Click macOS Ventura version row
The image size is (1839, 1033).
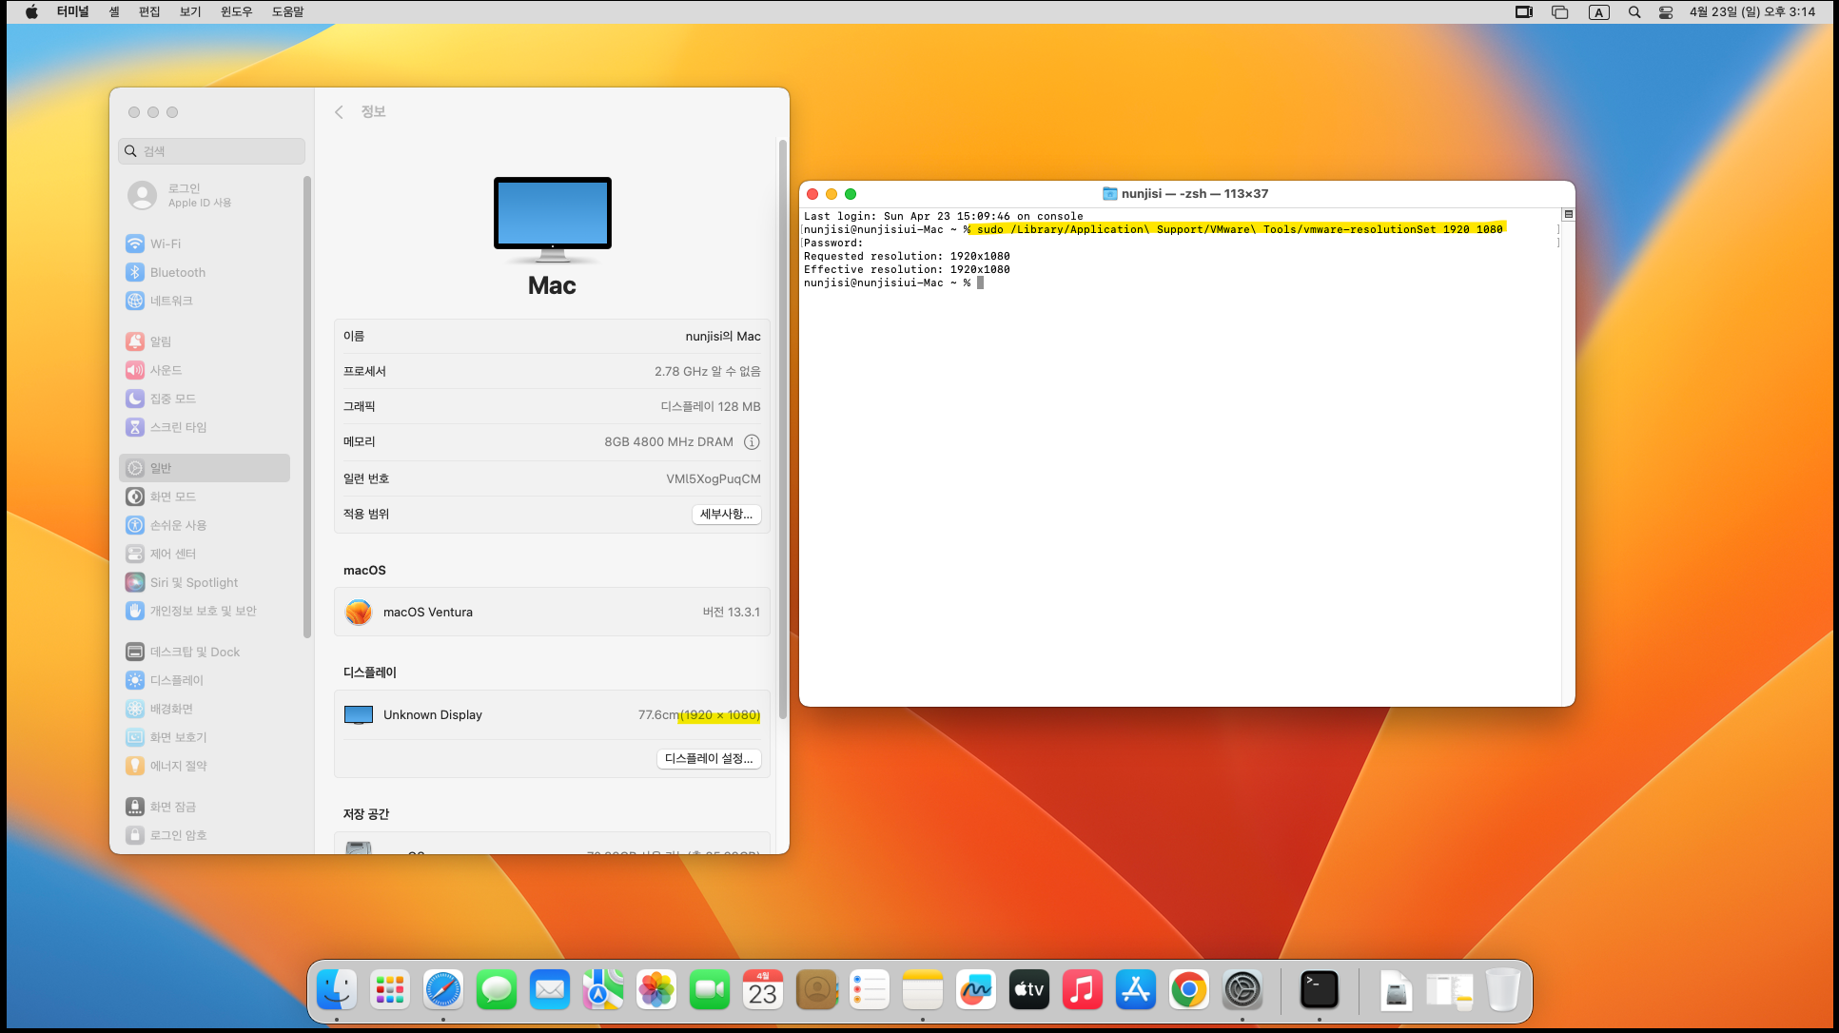click(x=552, y=612)
